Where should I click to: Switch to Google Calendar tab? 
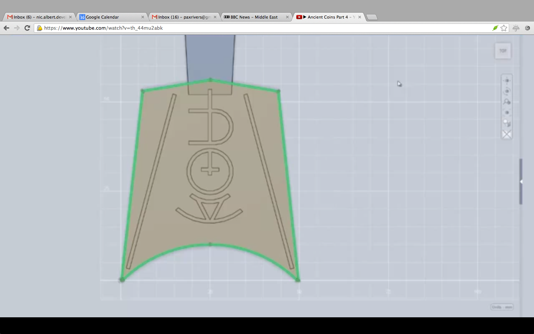[x=111, y=17]
